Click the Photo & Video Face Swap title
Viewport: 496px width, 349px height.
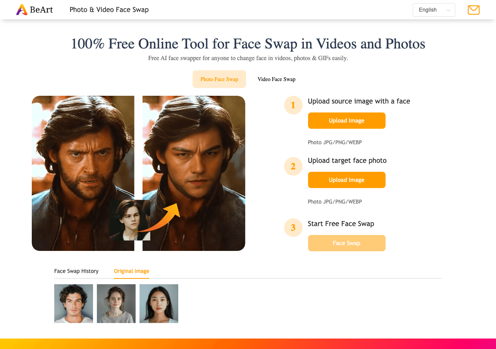click(x=109, y=10)
